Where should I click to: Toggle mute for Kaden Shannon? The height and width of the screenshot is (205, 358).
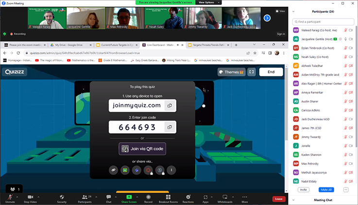346,155
